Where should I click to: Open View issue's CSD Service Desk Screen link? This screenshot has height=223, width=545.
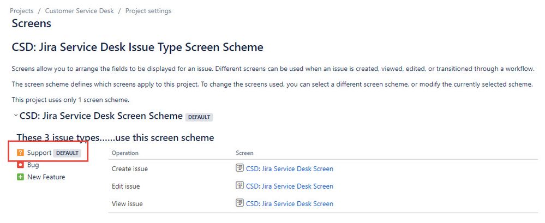(290, 203)
